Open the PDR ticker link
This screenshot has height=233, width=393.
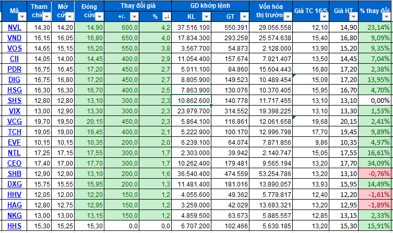tap(14, 69)
